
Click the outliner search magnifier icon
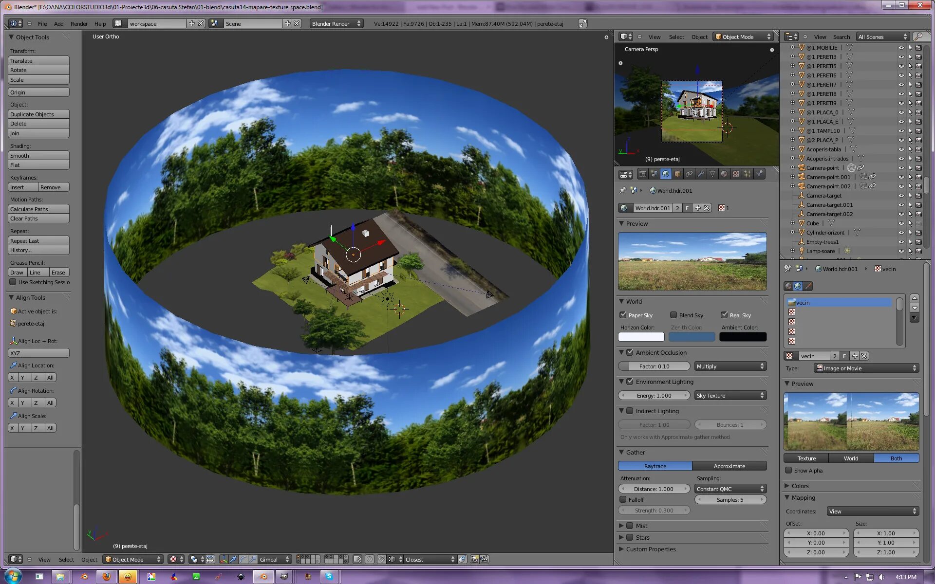click(x=918, y=36)
